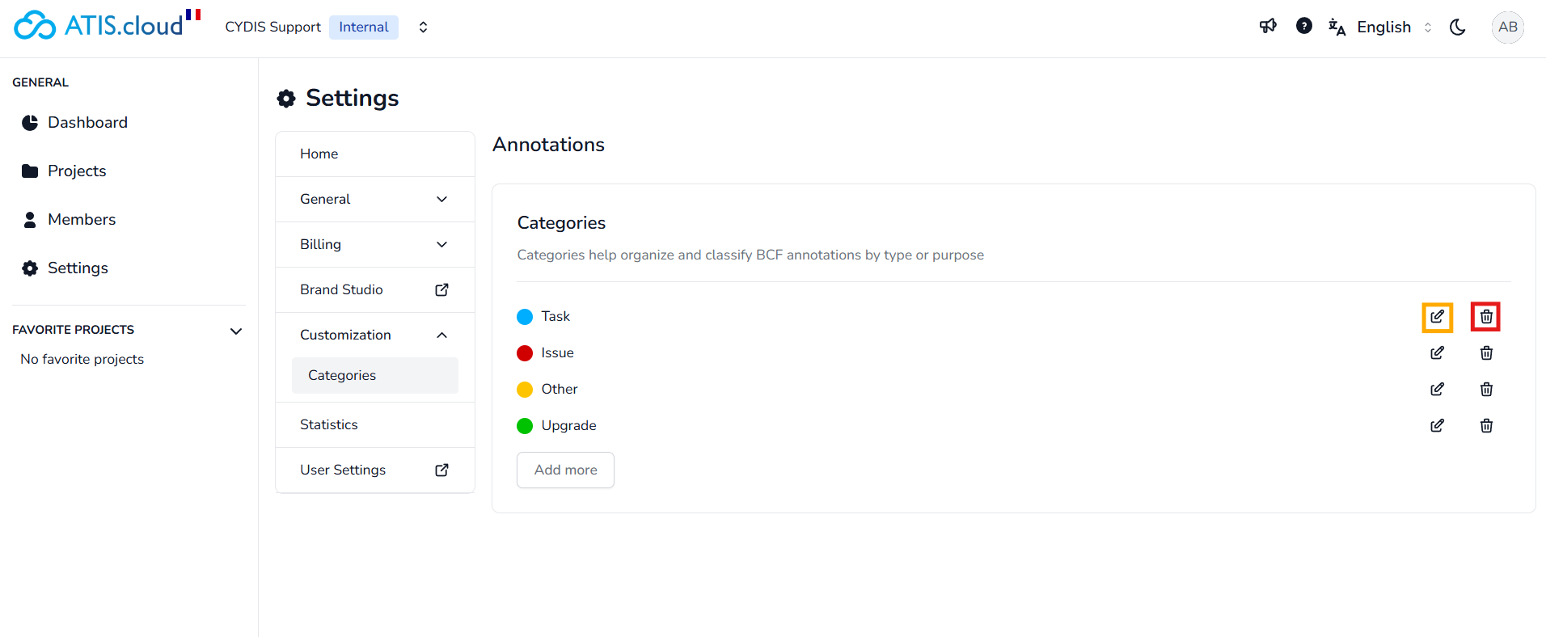Click the Add more button

click(x=565, y=470)
